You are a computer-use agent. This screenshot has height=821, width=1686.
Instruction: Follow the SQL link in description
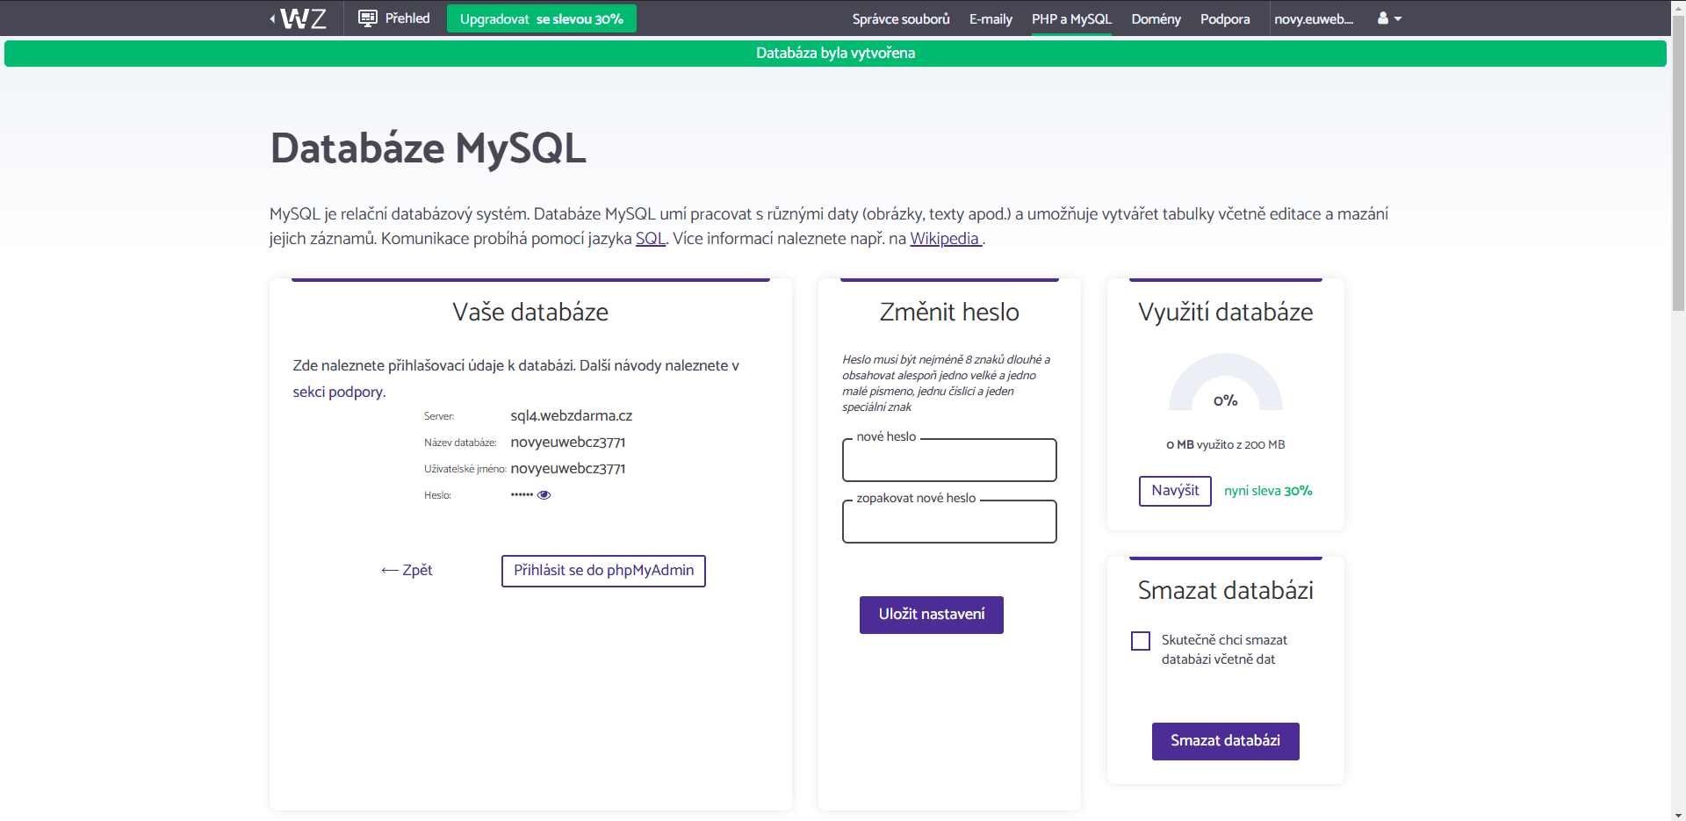click(651, 239)
